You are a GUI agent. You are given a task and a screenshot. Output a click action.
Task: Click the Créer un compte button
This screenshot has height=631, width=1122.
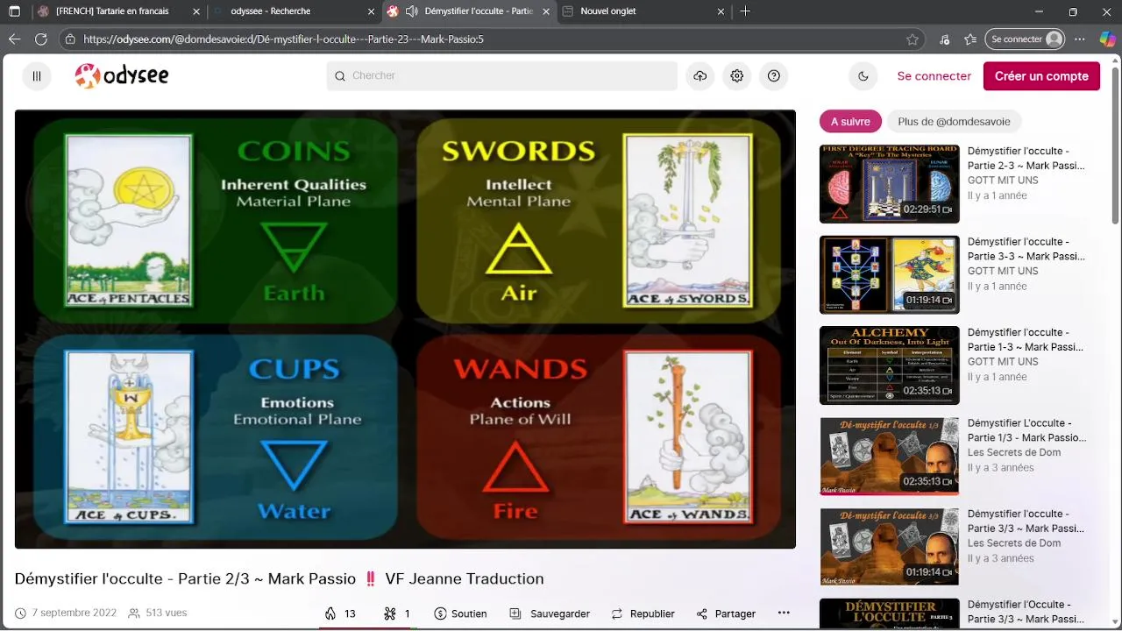1041,76
